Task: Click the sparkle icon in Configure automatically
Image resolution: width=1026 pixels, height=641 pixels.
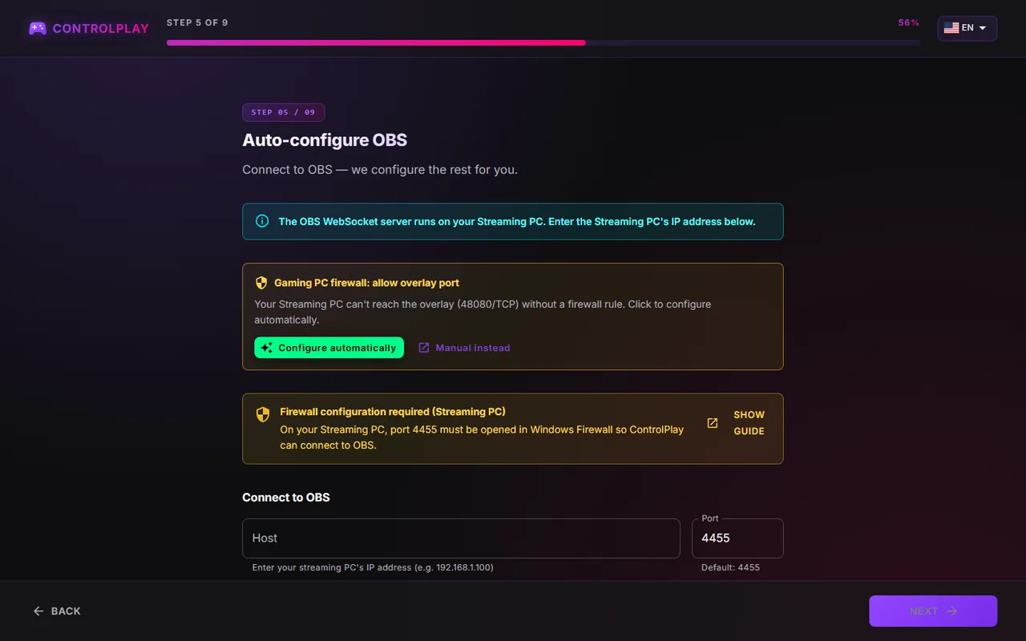Action: 267,348
